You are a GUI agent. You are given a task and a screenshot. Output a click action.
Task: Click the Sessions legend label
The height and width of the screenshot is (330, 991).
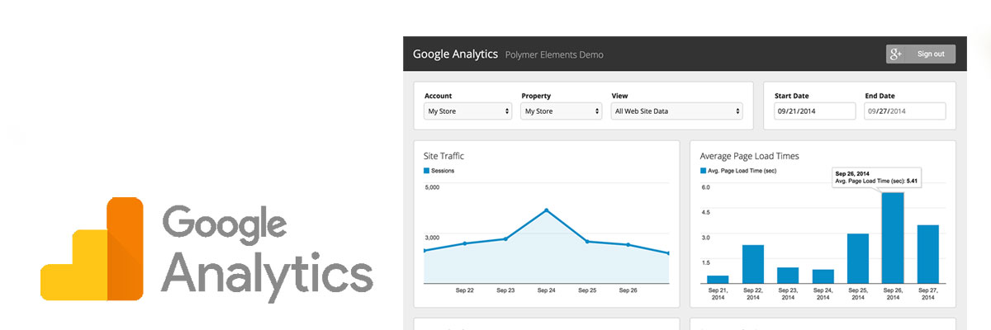(x=443, y=171)
